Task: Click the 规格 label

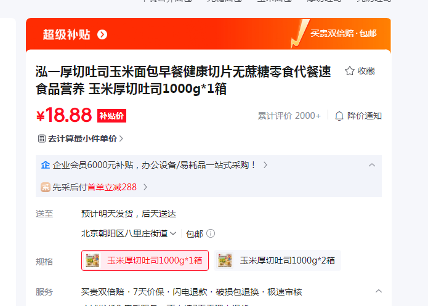Action: [x=44, y=262]
